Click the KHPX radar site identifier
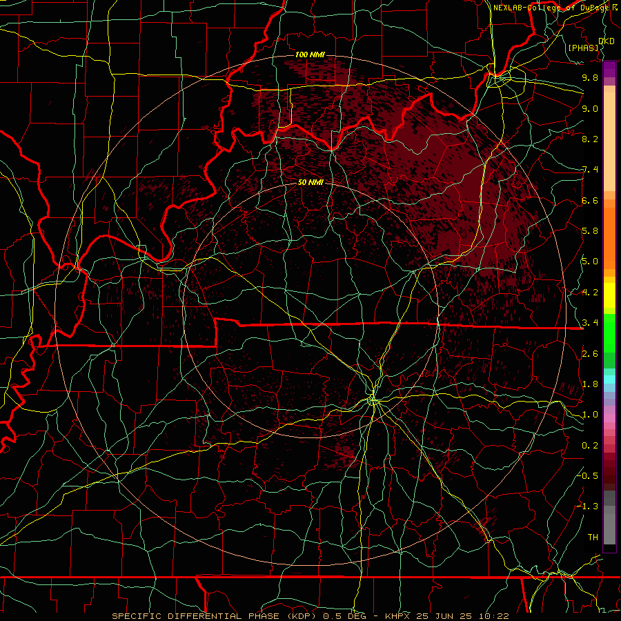Screen dimensions: 621x621 click(397, 616)
